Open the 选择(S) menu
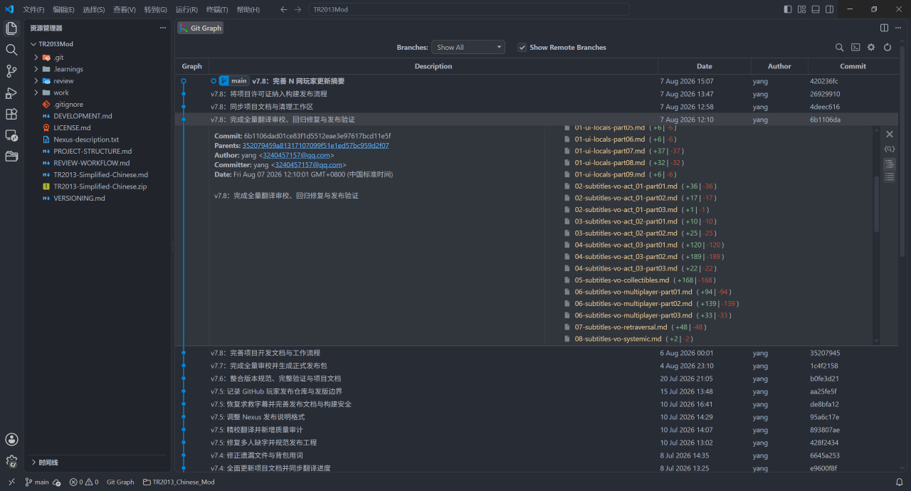Image resolution: width=911 pixels, height=491 pixels. coord(94,9)
